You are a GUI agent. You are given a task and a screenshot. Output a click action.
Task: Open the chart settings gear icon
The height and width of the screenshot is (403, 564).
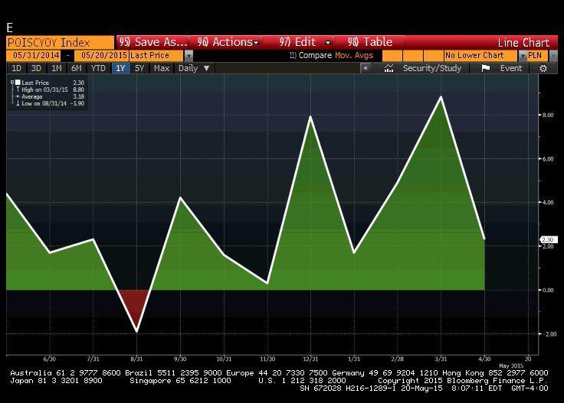click(x=543, y=68)
